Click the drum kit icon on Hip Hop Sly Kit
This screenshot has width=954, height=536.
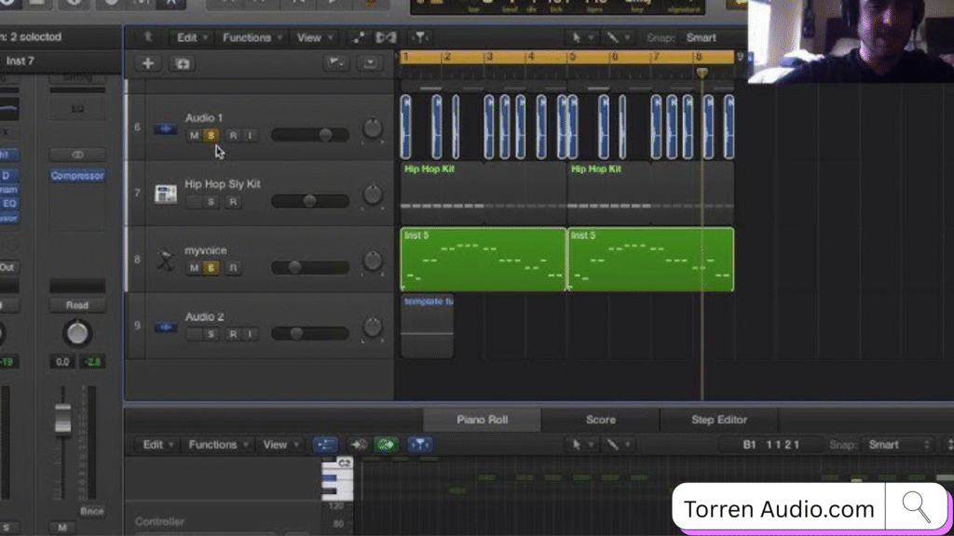tap(167, 193)
